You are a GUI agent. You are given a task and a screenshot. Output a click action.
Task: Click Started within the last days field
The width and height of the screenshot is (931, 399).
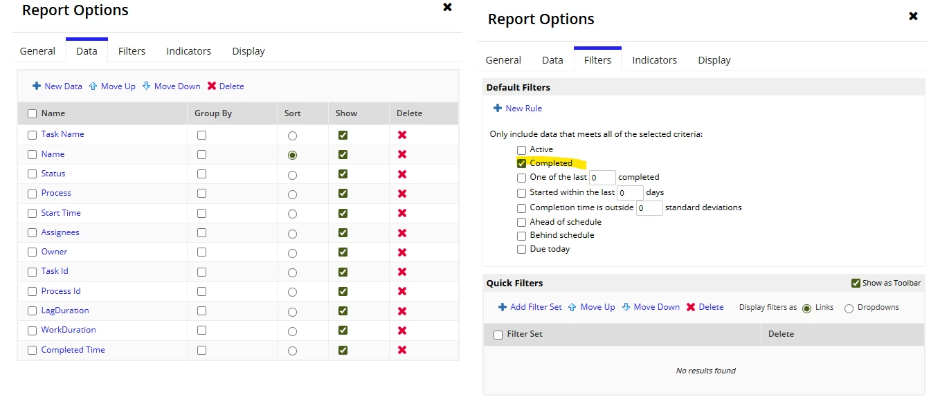click(x=630, y=193)
